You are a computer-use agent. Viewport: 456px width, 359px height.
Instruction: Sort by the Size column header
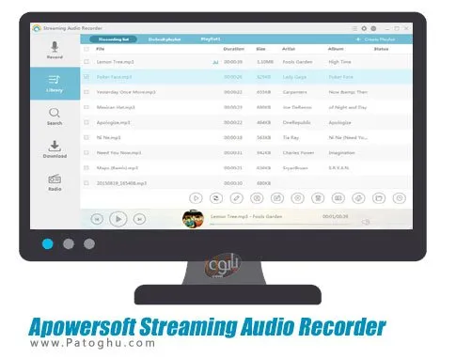coord(260,49)
